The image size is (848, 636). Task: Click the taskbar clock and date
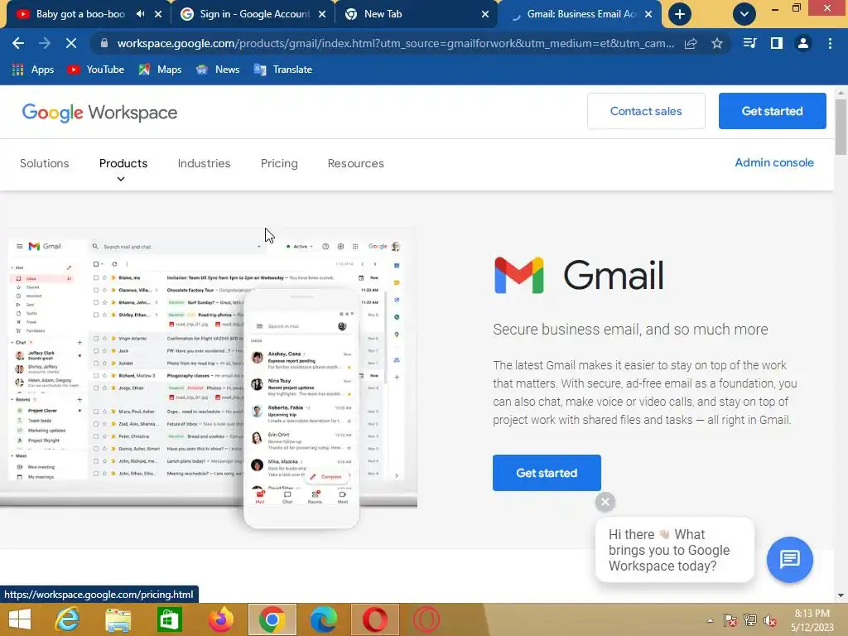click(x=812, y=620)
